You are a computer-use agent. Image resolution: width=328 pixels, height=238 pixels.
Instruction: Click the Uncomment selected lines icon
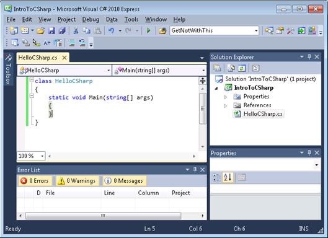click(82, 43)
